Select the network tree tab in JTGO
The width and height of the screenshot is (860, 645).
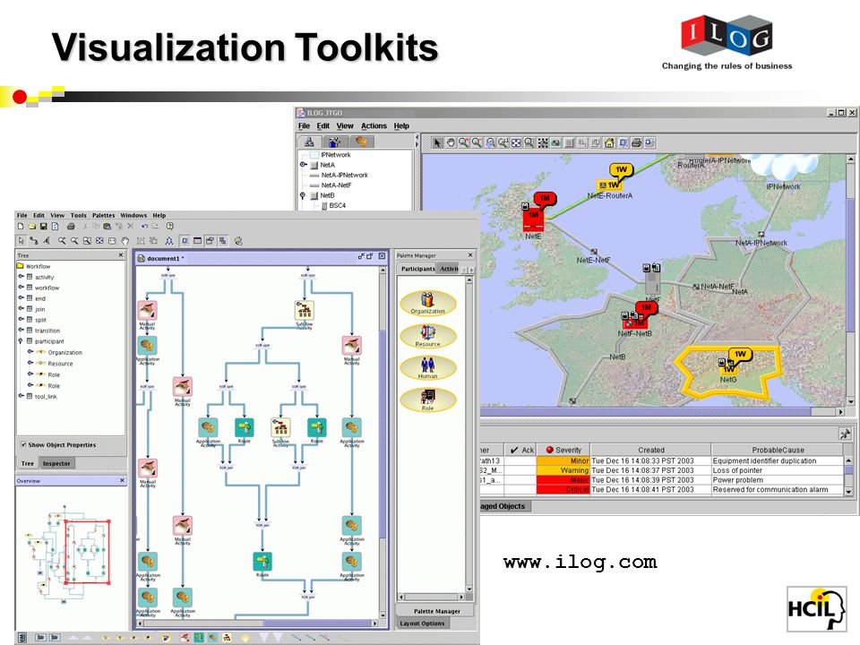[309, 142]
